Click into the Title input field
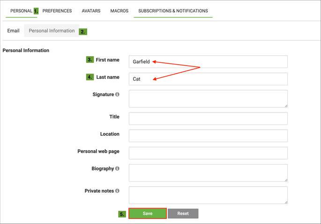The width and height of the screenshot is (321, 224). [x=208, y=118]
